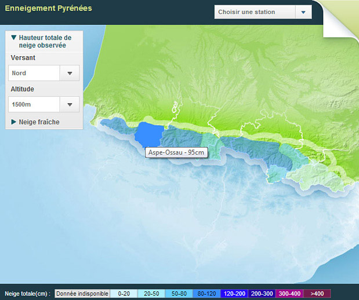The width and height of the screenshot is (359, 300).
Task: Click the '>400' legend color swatch
Action: point(317,294)
